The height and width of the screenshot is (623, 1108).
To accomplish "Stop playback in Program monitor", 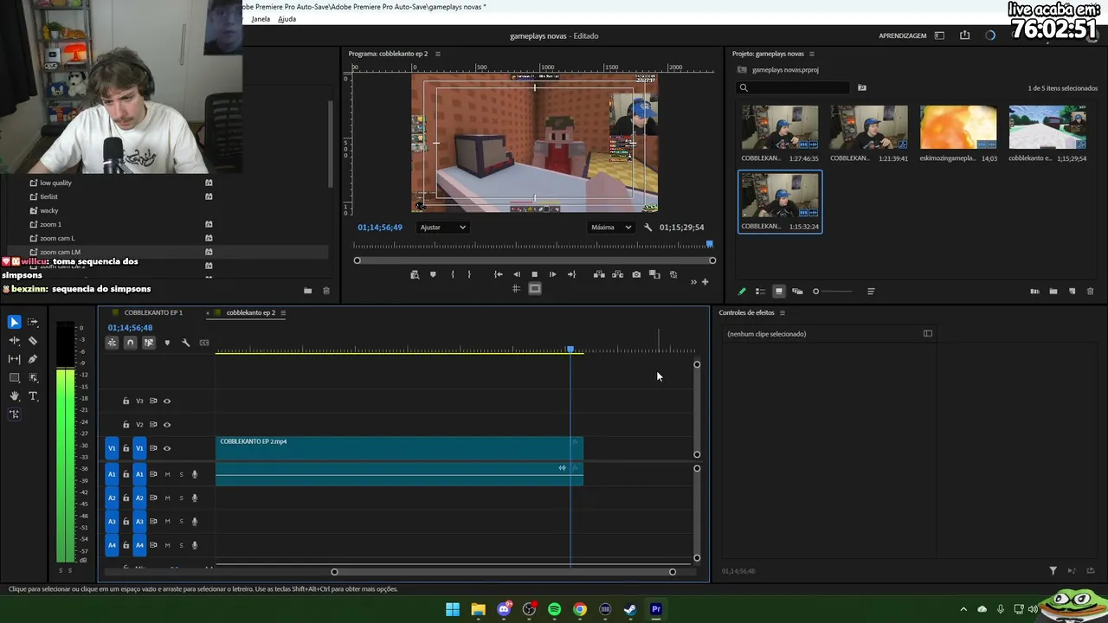I will coord(534,274).
